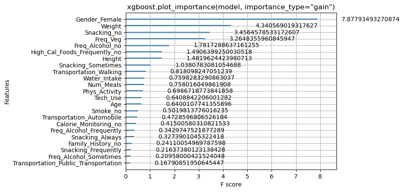This screenshot has height=192, width=404.
Task: Select the Phys_Activity label
Action: click(102, 92)
